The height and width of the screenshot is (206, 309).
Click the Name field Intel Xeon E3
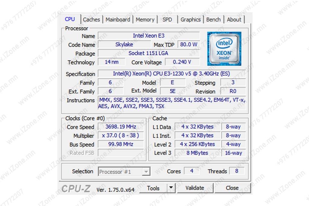click(148, 36)
